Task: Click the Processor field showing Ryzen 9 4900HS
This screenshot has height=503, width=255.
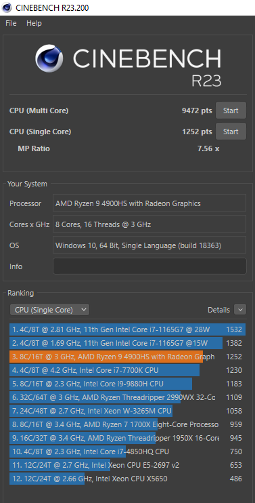Action: [149, 203]
